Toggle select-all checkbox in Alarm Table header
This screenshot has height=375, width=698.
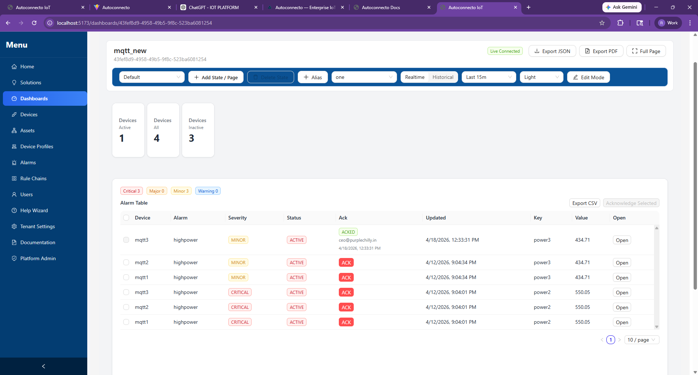pyautogui.click(x=126, y=218)
